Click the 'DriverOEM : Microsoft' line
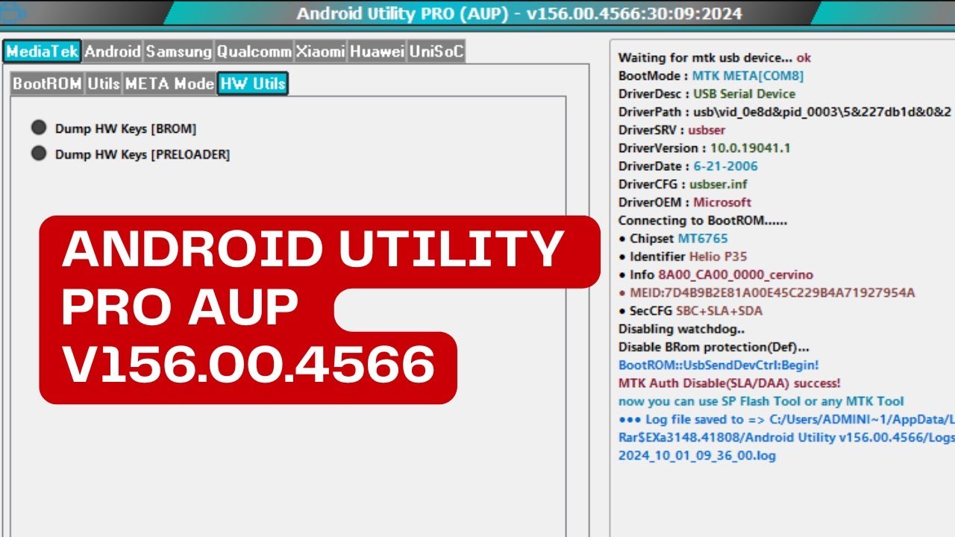Image resolution: width=955 pixels, height=537 pixels. coord(685,202)
